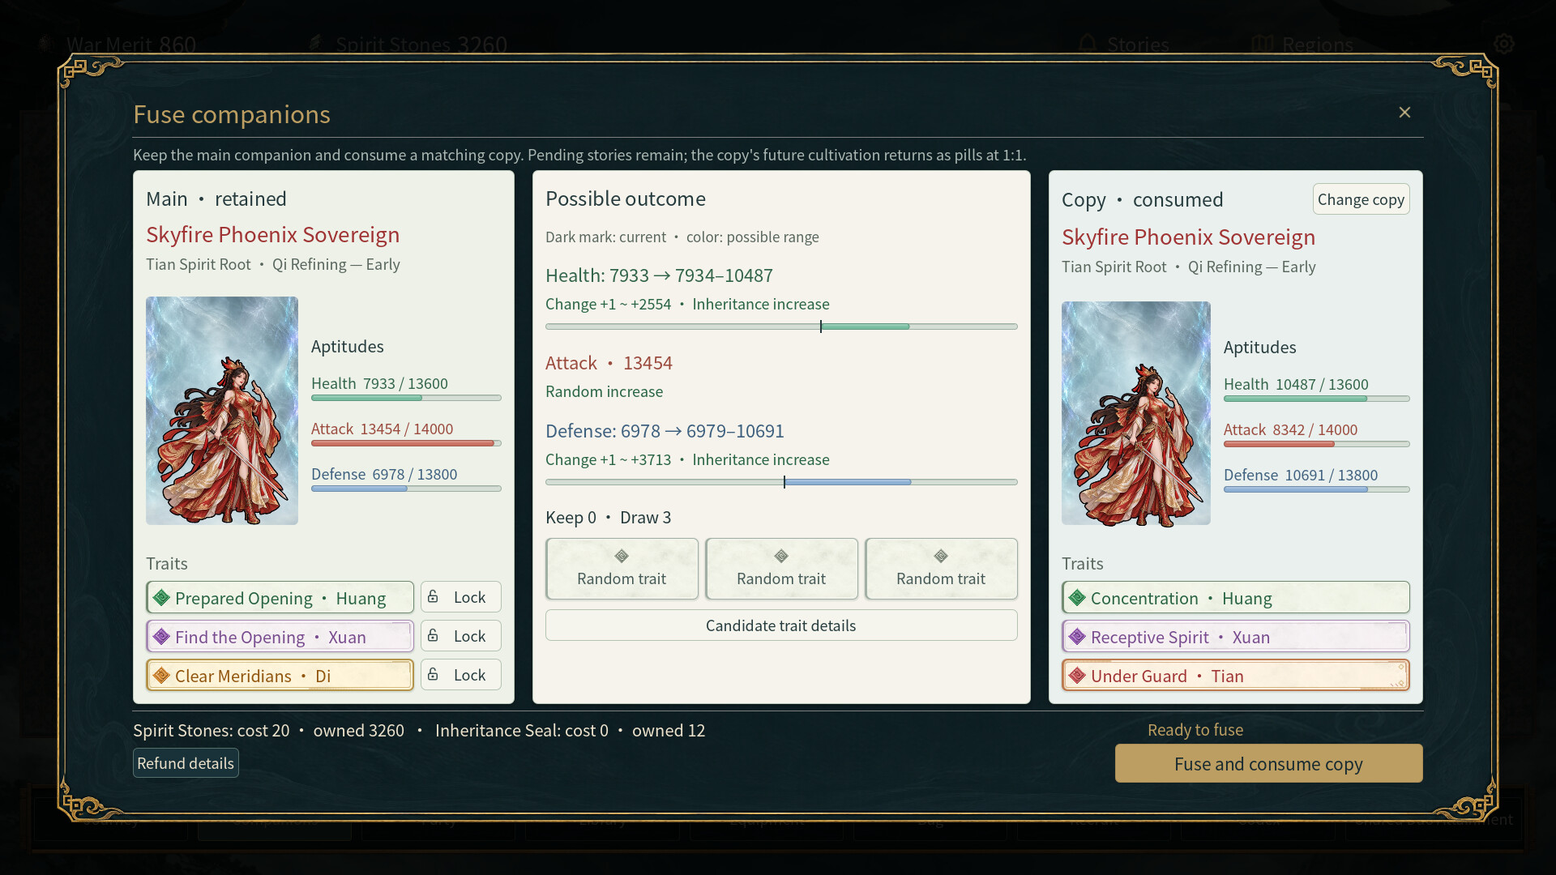Select the Concentration Huang trait on copy
The image size is (1556, 875).
1235,598
